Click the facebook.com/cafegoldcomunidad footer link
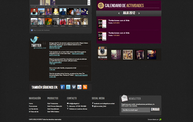Image resolution: width=193 pixels, height=122 pixels. (104, 103)
